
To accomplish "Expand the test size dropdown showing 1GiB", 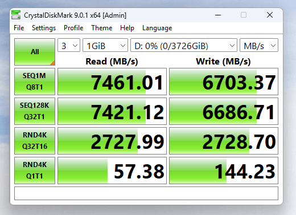I will (105, 45).
